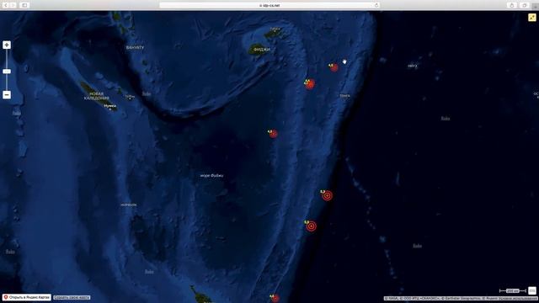Click the Safari address bar
This screenshot has height=303, width=539.
click(269, 5)
